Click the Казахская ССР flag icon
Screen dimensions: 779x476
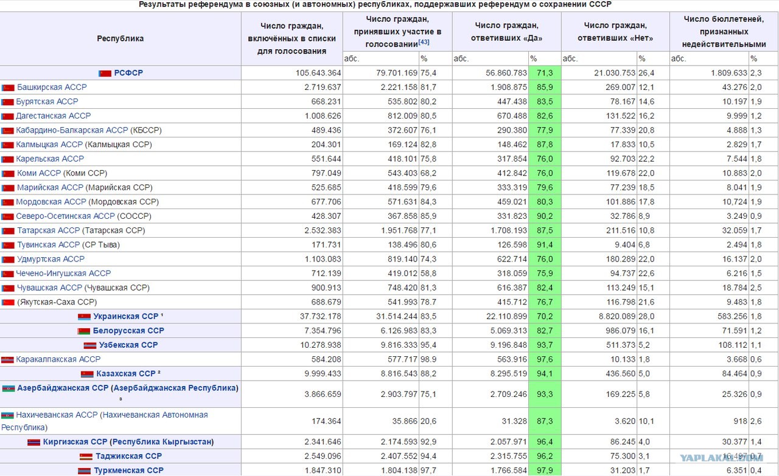tap(86, 374)
